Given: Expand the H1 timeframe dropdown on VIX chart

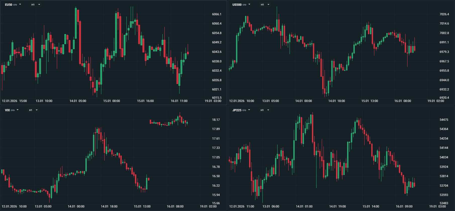Looking at the screenshot, I should point(33,110).
